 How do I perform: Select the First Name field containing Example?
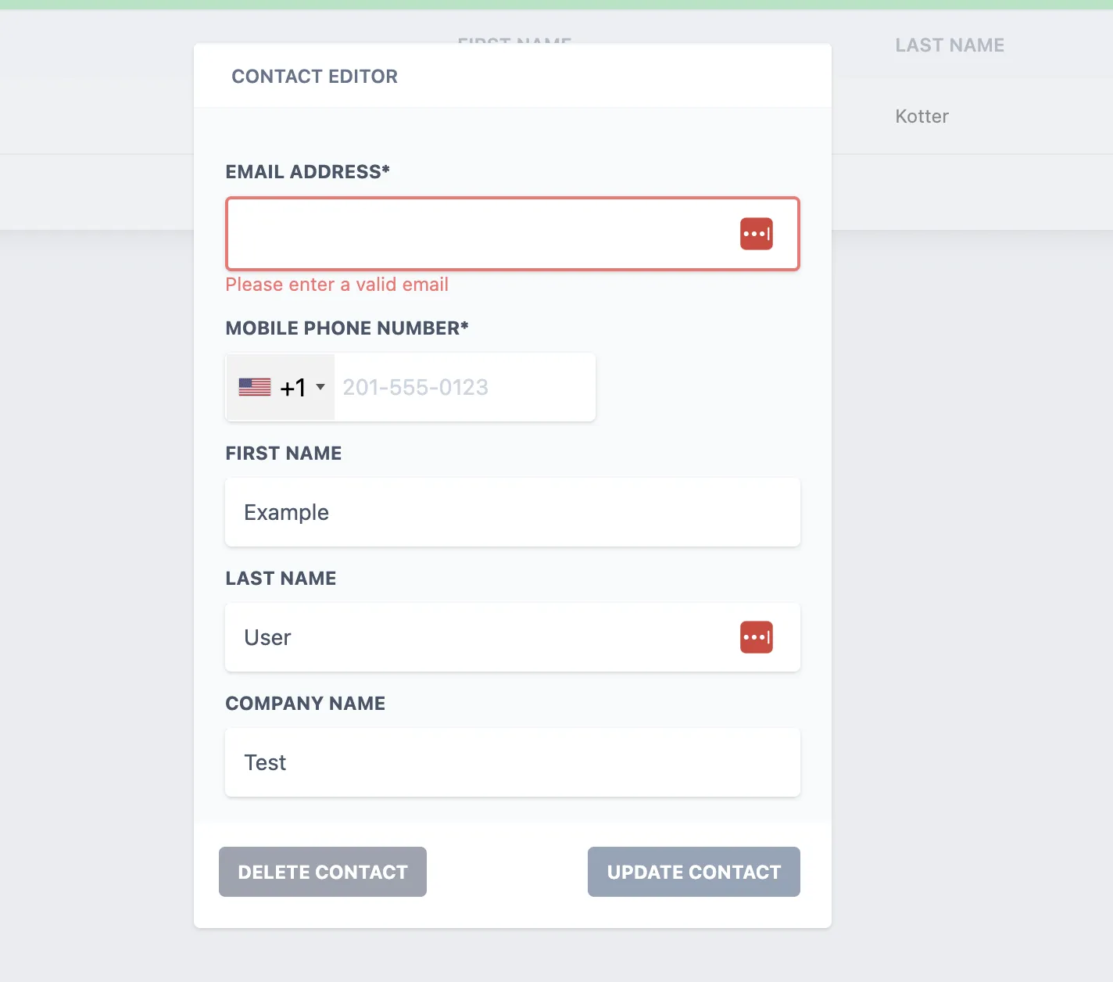[x=512, y=512]
